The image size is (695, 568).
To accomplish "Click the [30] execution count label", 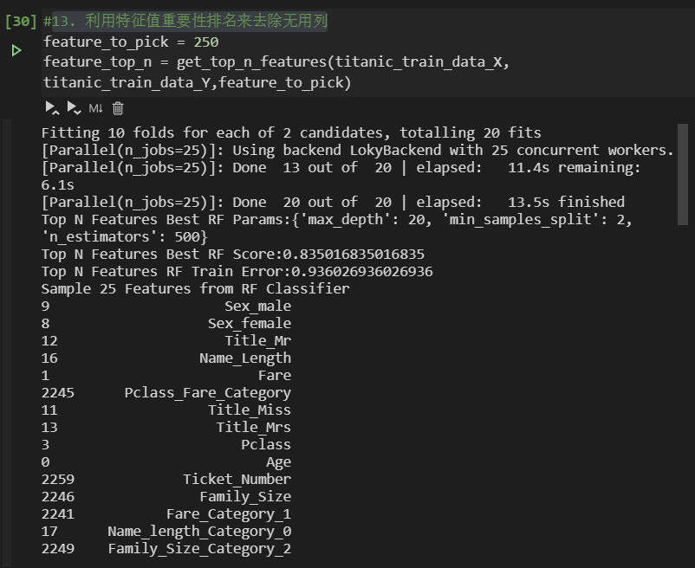I will [x=21, y=22].
